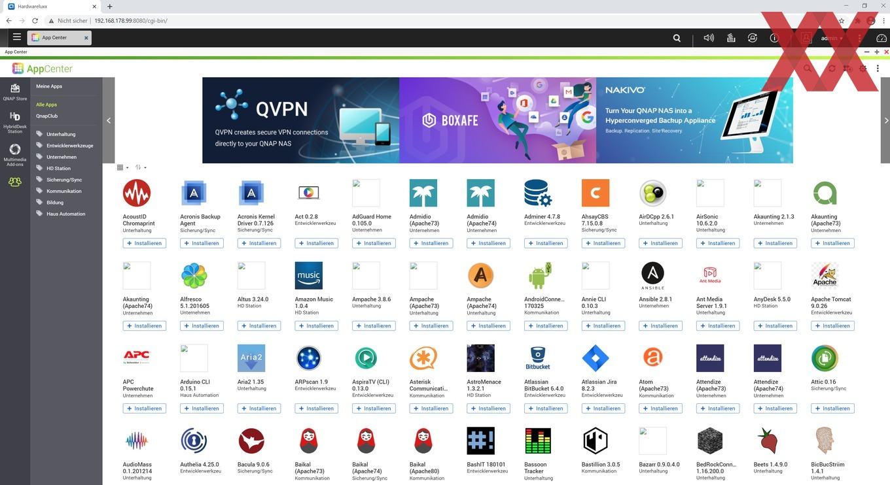The image size is (890, 485).
Task: Click the APC Powerchute icon
Action: click(137, 358)
